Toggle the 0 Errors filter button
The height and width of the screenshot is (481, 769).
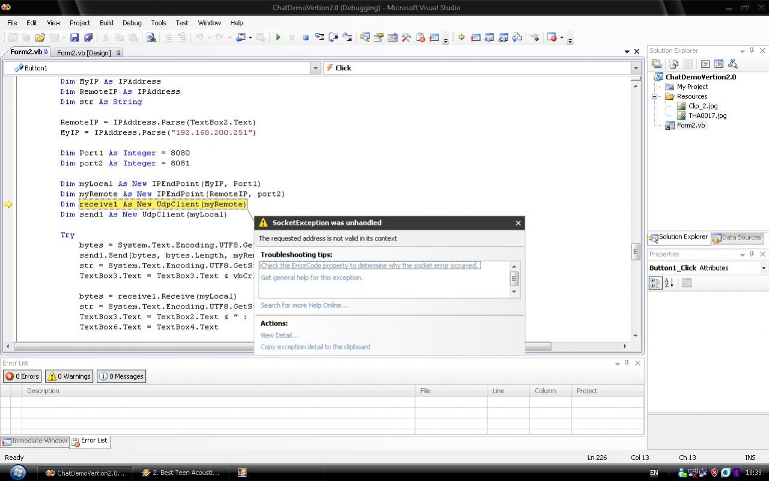22,376
